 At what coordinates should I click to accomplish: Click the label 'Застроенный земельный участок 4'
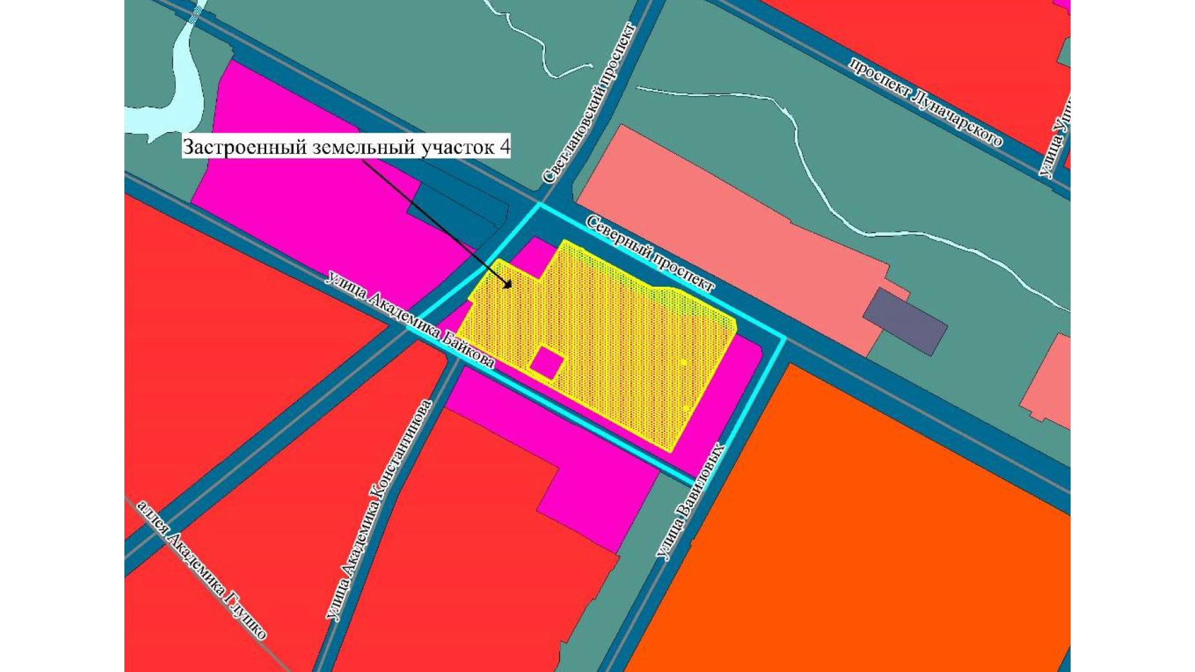347,147
